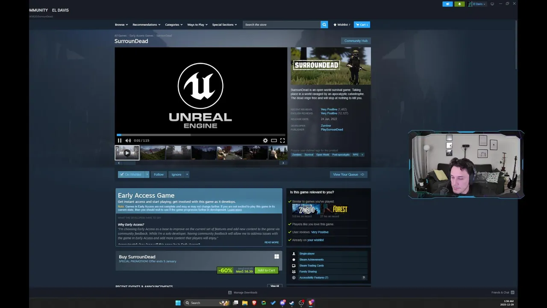Mute the trailer volume speaker icon

click(x=128, y=140)
